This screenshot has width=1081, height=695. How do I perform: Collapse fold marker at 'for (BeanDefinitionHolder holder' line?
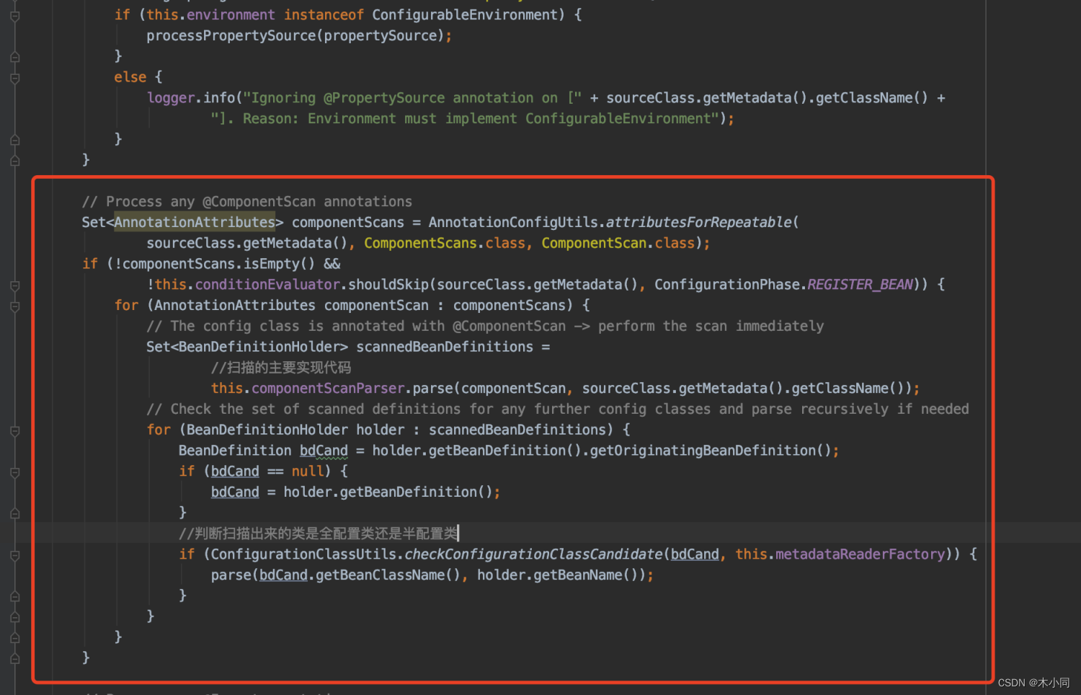(x=14, y=430)
